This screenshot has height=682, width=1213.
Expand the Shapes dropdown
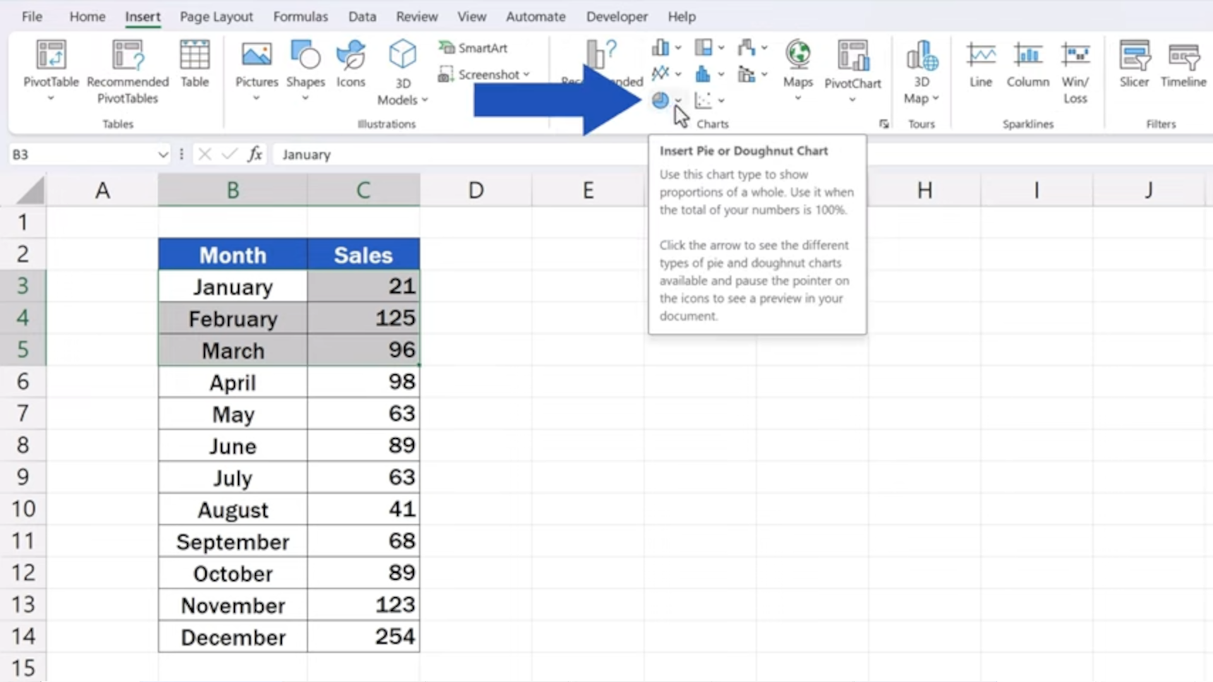(305, 98)
